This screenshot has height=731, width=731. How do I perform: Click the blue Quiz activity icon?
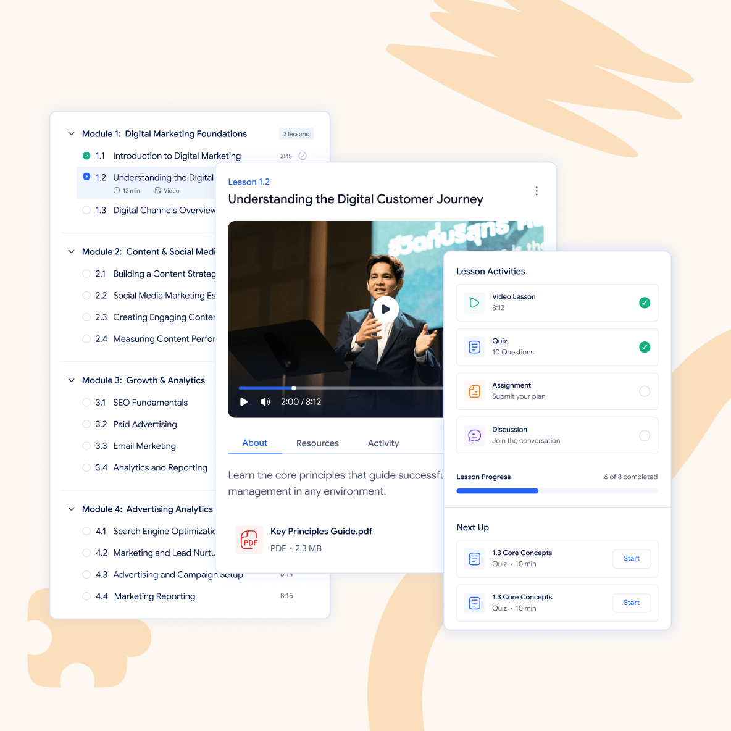[474, 347]
